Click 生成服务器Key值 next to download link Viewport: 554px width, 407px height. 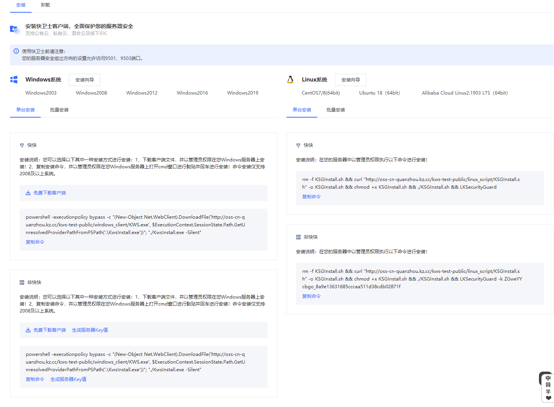pyautogui.click(x=90, y=330)
